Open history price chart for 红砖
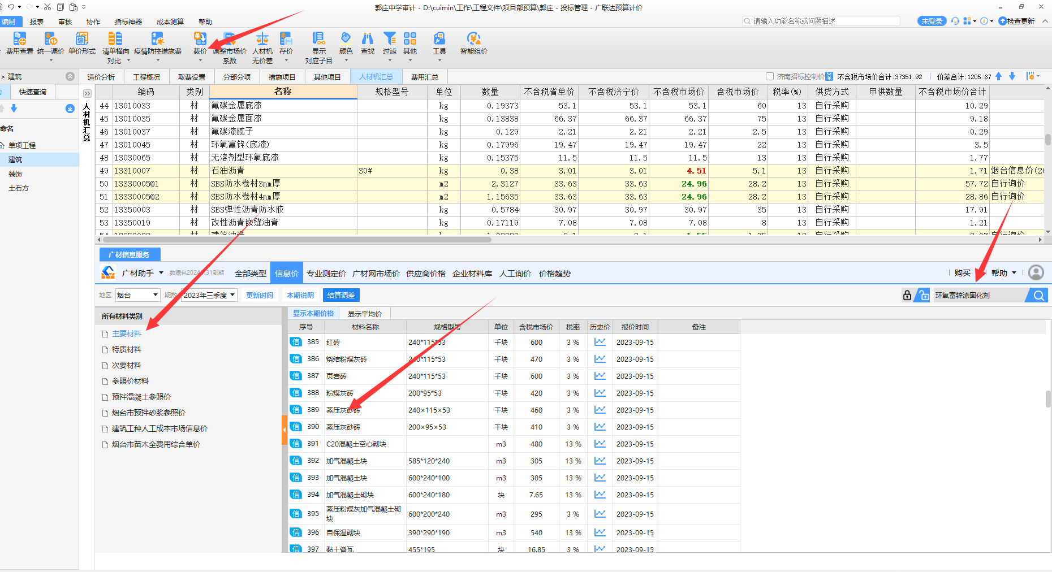 pos(600,342)
